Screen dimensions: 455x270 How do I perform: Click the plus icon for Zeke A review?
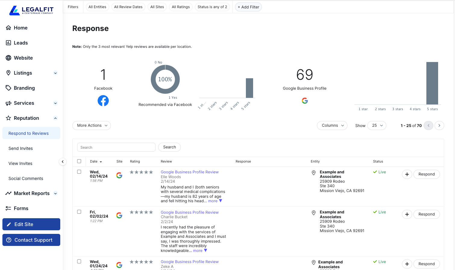point(407,264)
